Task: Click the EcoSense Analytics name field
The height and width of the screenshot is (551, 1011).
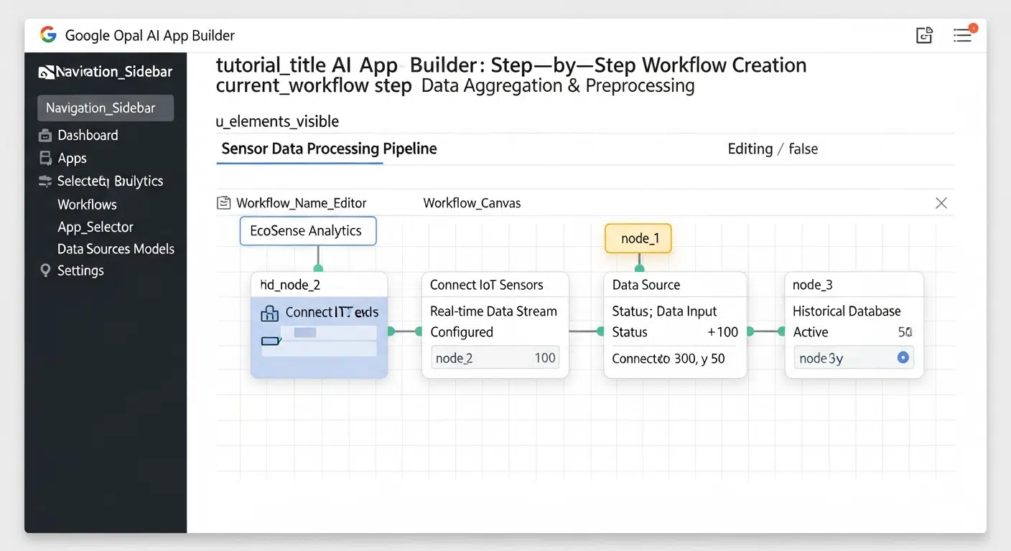Action: (x=307, y=230)
